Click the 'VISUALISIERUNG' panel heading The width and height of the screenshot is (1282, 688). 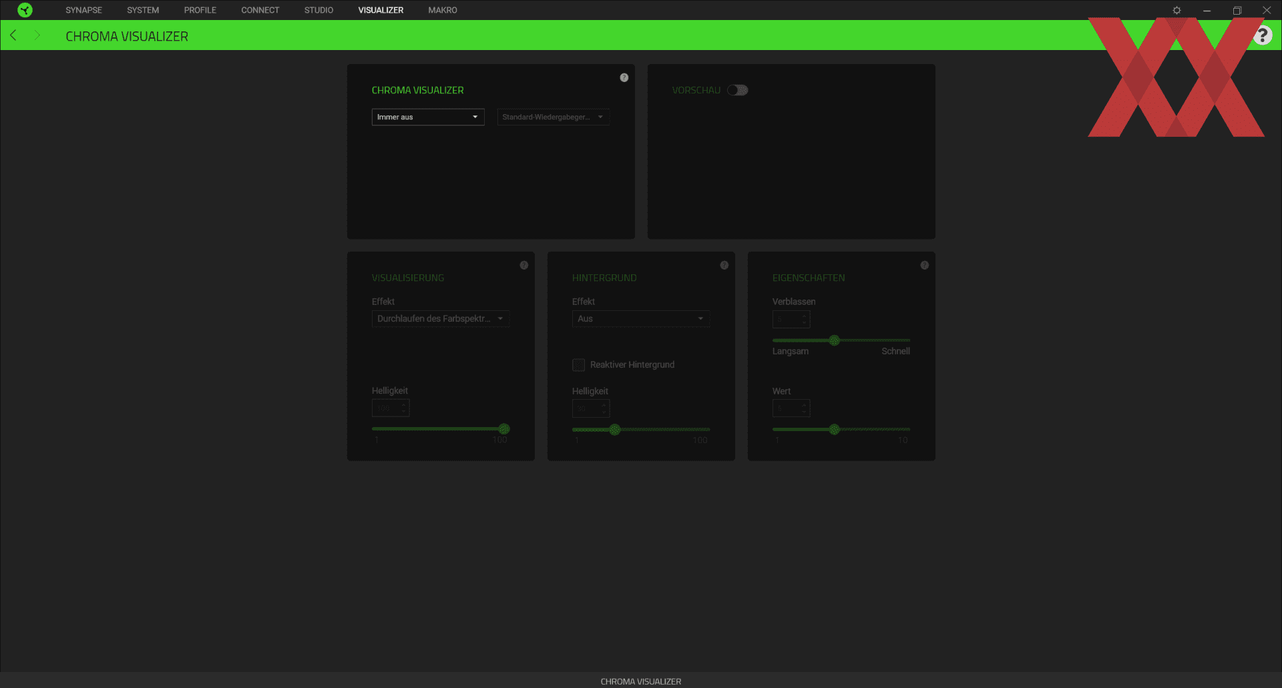[x=408, y=278]
